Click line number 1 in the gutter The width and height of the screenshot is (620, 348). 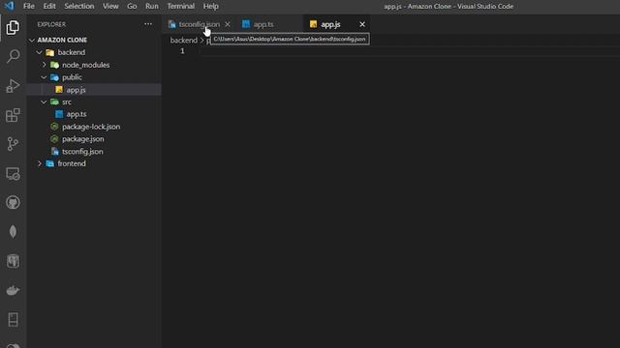[x=182, y=51]
